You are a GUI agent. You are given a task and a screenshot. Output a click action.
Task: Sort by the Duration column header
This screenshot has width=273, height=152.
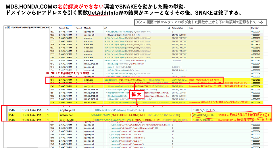255,28
